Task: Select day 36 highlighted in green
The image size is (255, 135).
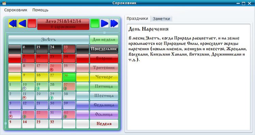Action: click(69, 77)
